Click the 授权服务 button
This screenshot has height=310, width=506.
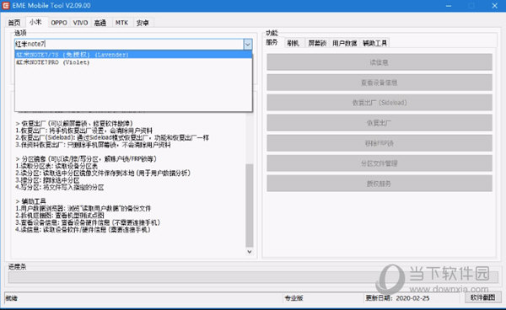[x=379, y=184]
